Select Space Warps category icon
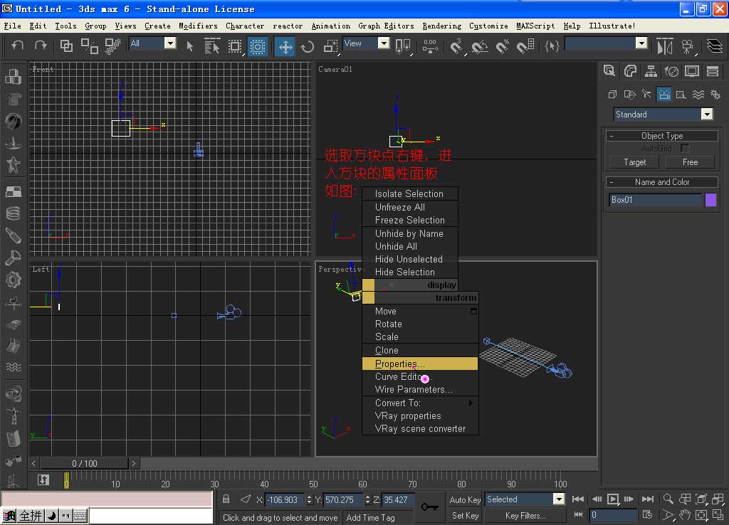Screen dimensions: 729x525 pyautogui.click(x=698, y=95)
